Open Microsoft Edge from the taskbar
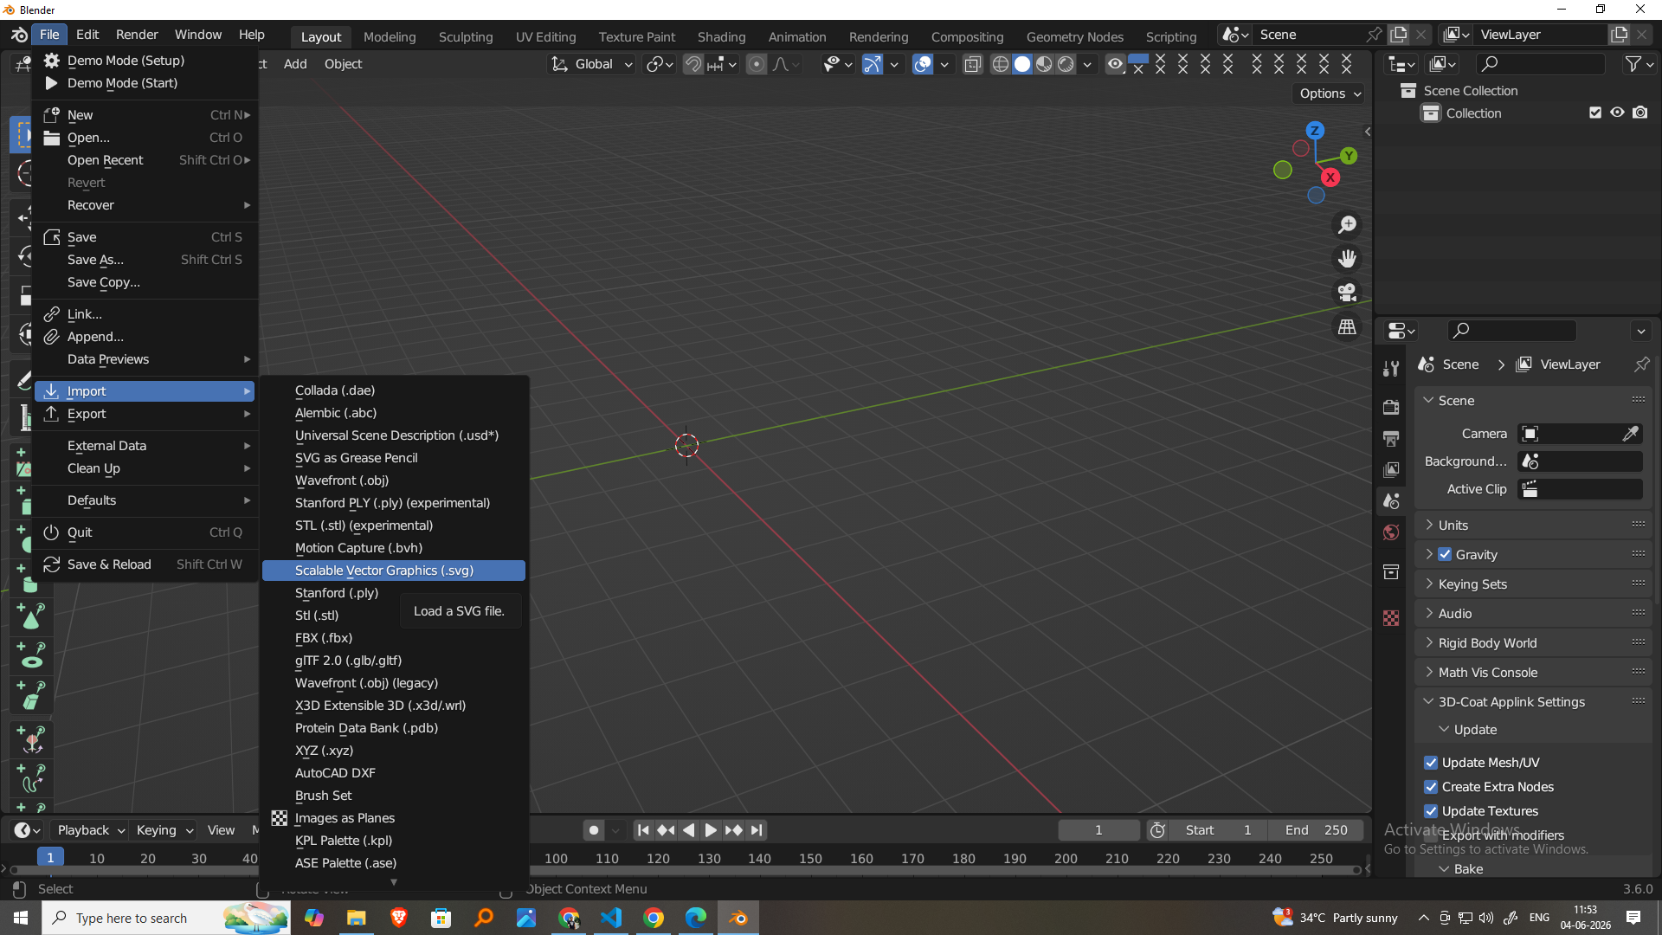This screenshot has height=935, width=1662. [696, 918]
